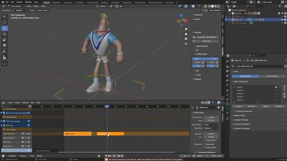The height and width of the screenshot is (161, 287).
Task: Select Rest Position button
Action: tap(272, 76)
